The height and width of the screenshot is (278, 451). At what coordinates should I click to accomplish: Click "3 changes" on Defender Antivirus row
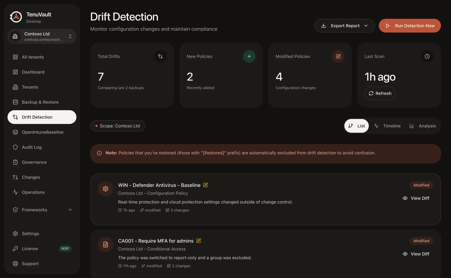tap(177, 210)
